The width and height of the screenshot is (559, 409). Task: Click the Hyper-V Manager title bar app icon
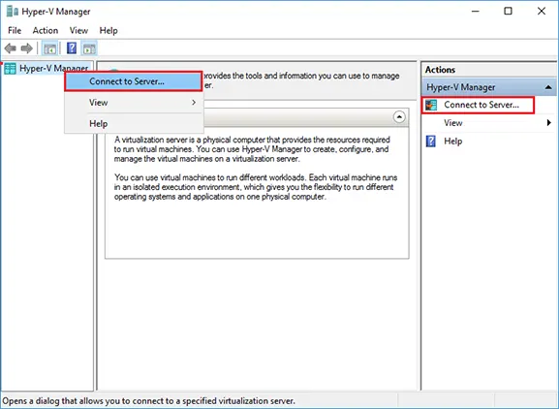click(13, 12)
